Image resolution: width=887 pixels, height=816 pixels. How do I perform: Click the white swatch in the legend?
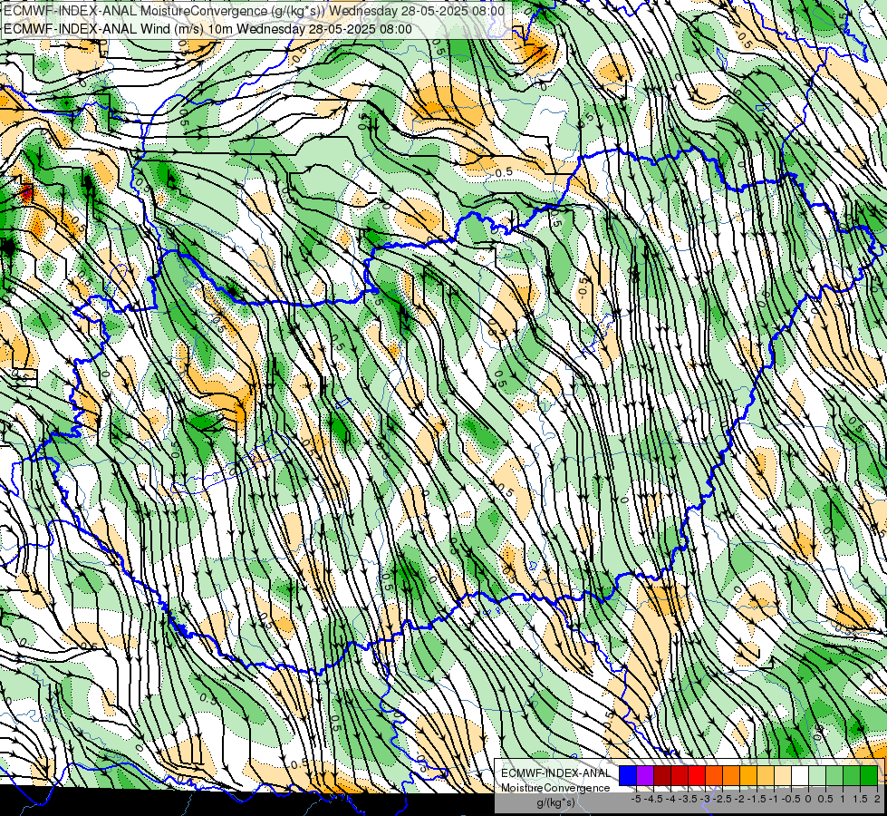click(x=800, y=776)
